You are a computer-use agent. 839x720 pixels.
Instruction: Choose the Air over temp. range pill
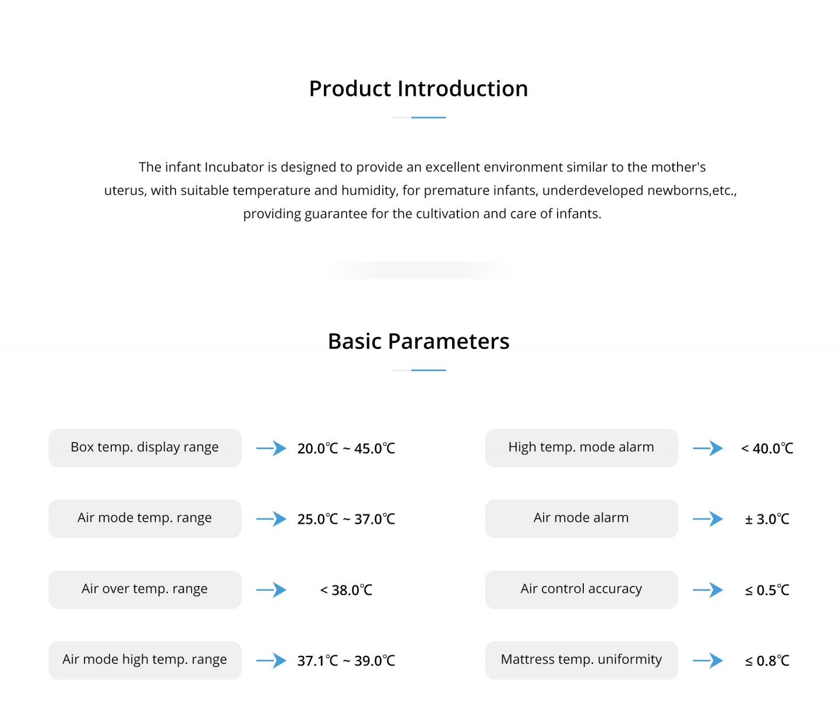pos(145,590)
